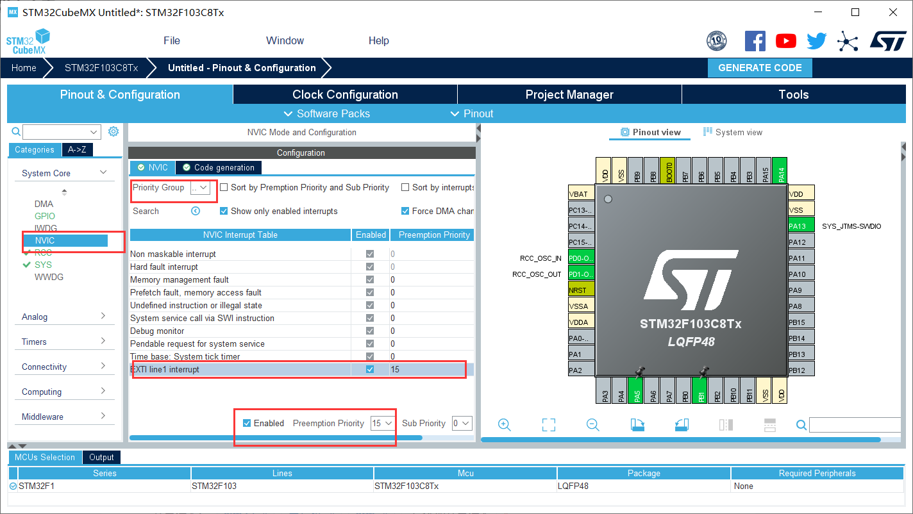Click the vertical flip layout icon
The height and width of the screenshot is (514, 913).
[726, 424]
